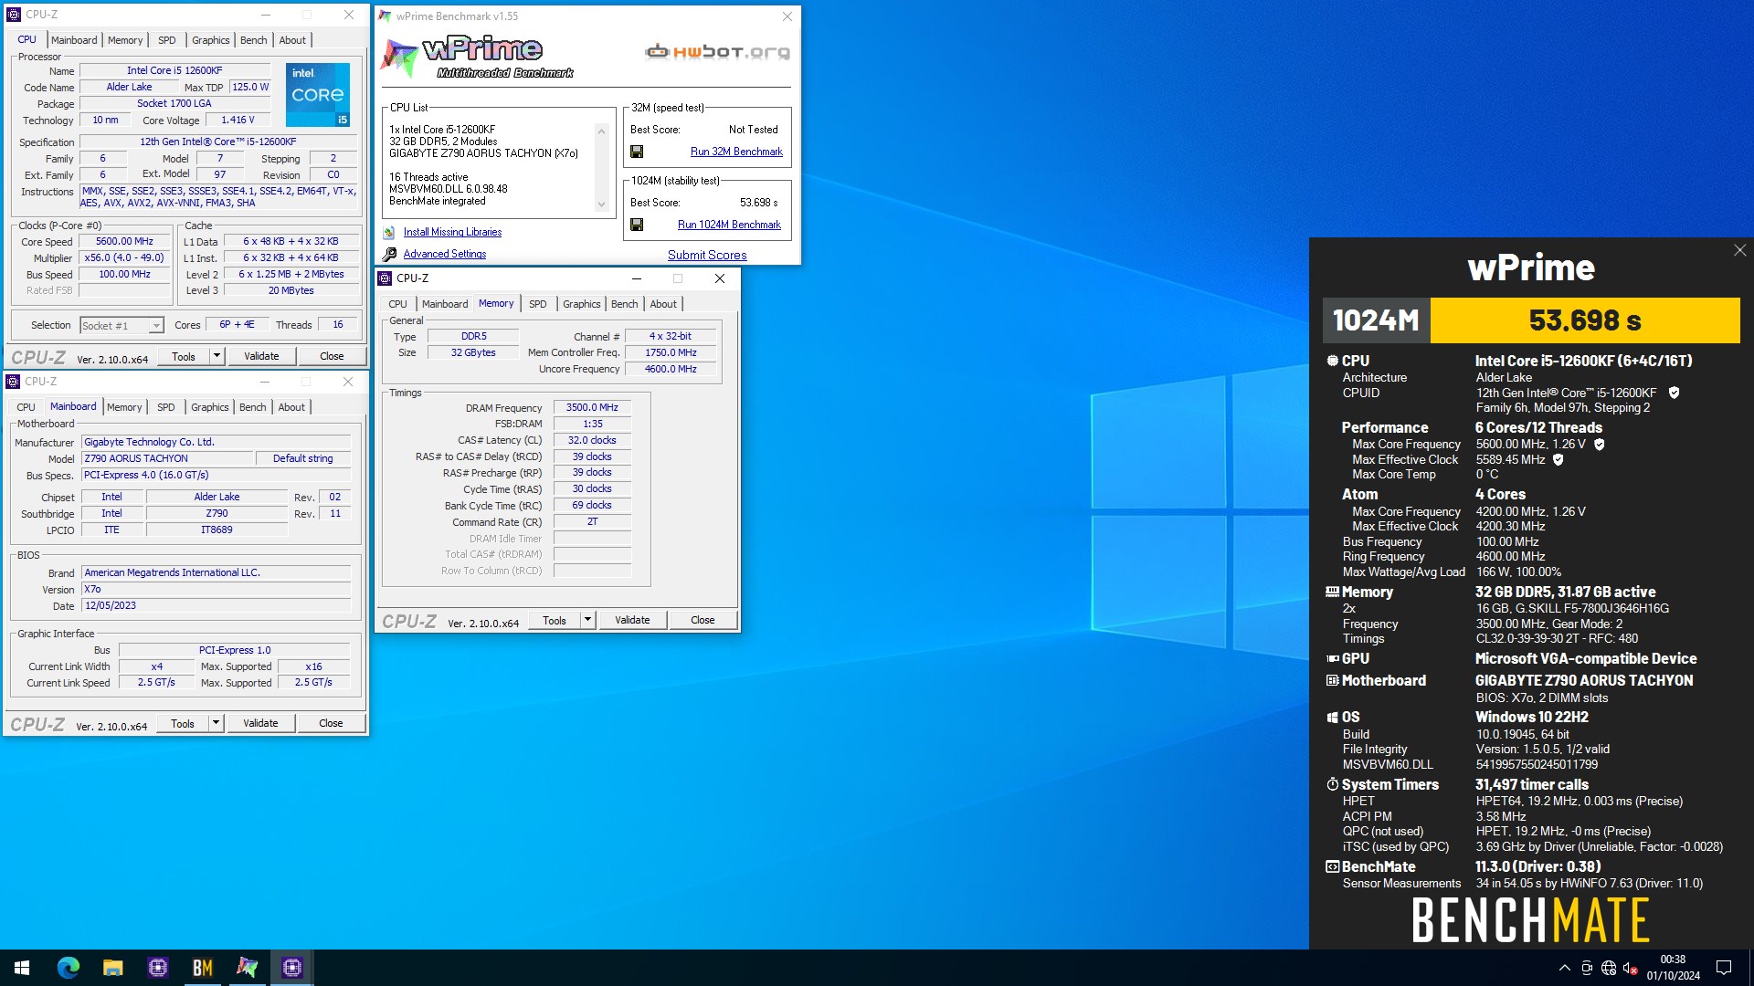Open the notification center icon
Viewport: 1754px width, 986px height.
1724,968
